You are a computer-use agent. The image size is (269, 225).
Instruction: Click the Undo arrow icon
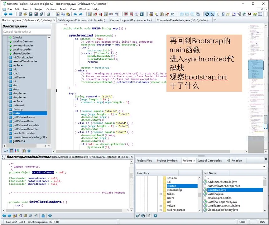[75, 14]
